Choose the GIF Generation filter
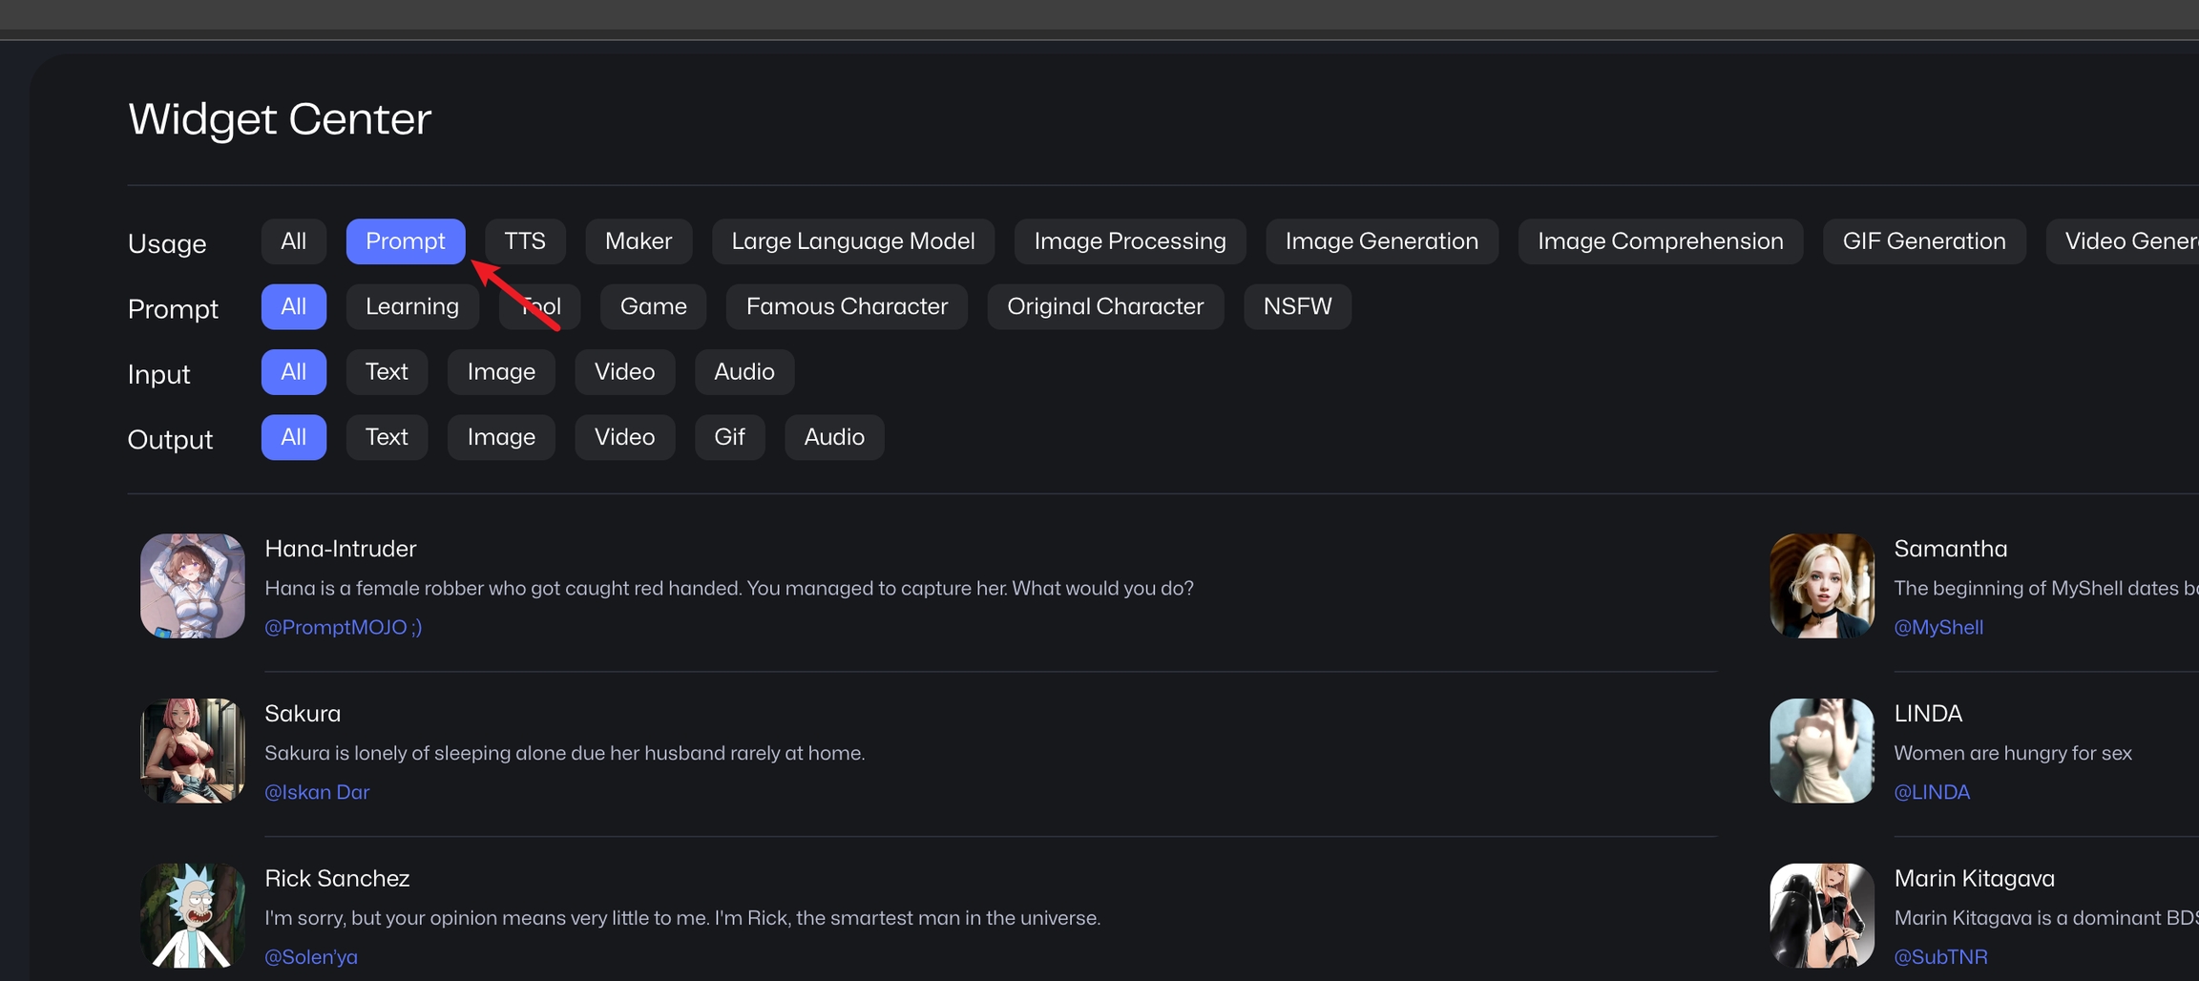 pyautogui.click(x=1923, y=241)
